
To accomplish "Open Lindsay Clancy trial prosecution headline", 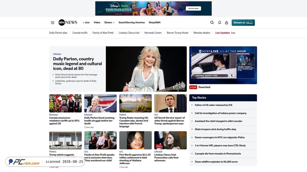I will pos(166,158).
